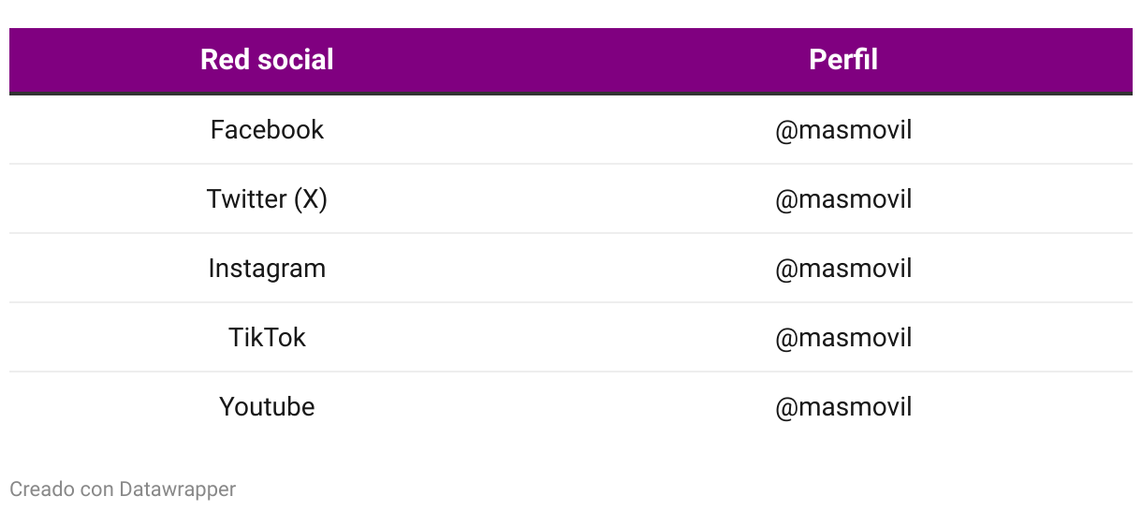The image size is (1142, 511).
Task: Click the "Perfil" column header
Action: (842, 60)
